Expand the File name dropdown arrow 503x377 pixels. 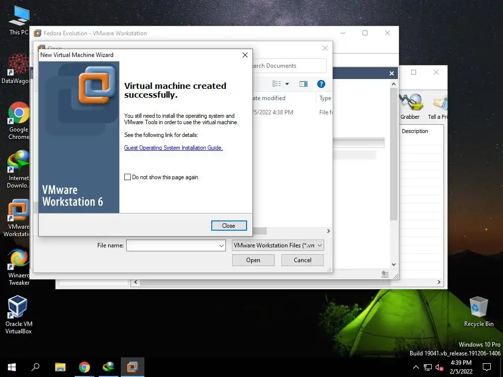222,245
